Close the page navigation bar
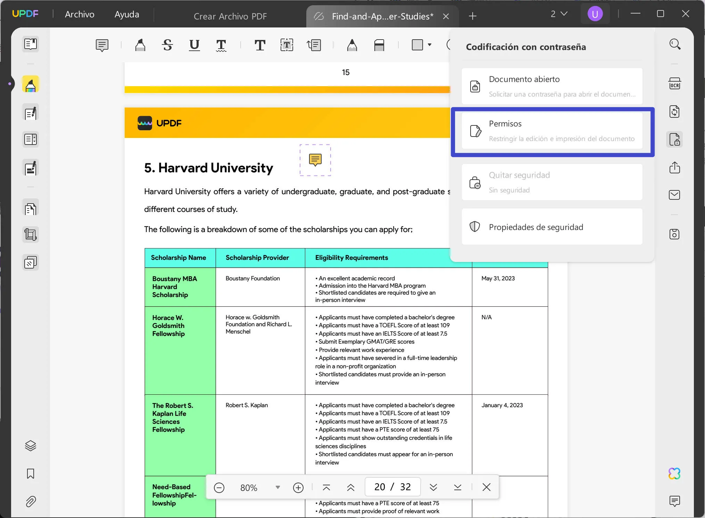Viewport: 705px width, 518px height. pyautogui.click(x=487, y=487)
